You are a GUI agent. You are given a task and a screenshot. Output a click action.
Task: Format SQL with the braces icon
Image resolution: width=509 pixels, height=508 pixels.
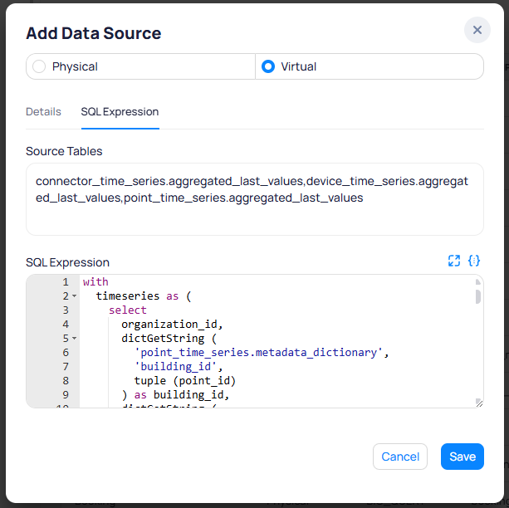[x=474, y=261]
